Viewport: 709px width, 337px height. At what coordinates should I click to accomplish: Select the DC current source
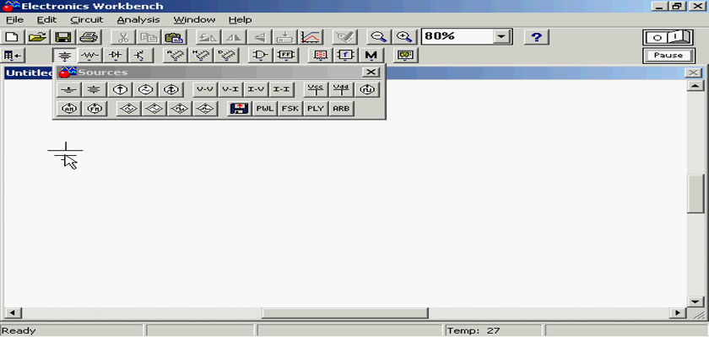tap(119, 90)
